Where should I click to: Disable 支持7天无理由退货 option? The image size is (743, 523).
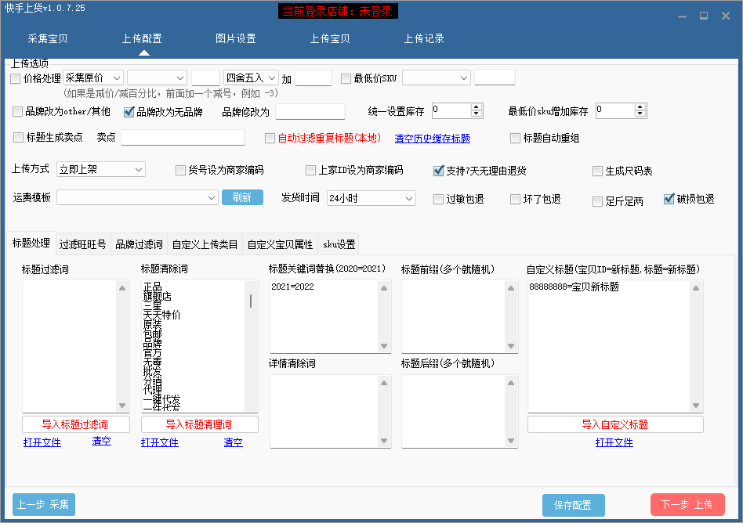(439, 170)
